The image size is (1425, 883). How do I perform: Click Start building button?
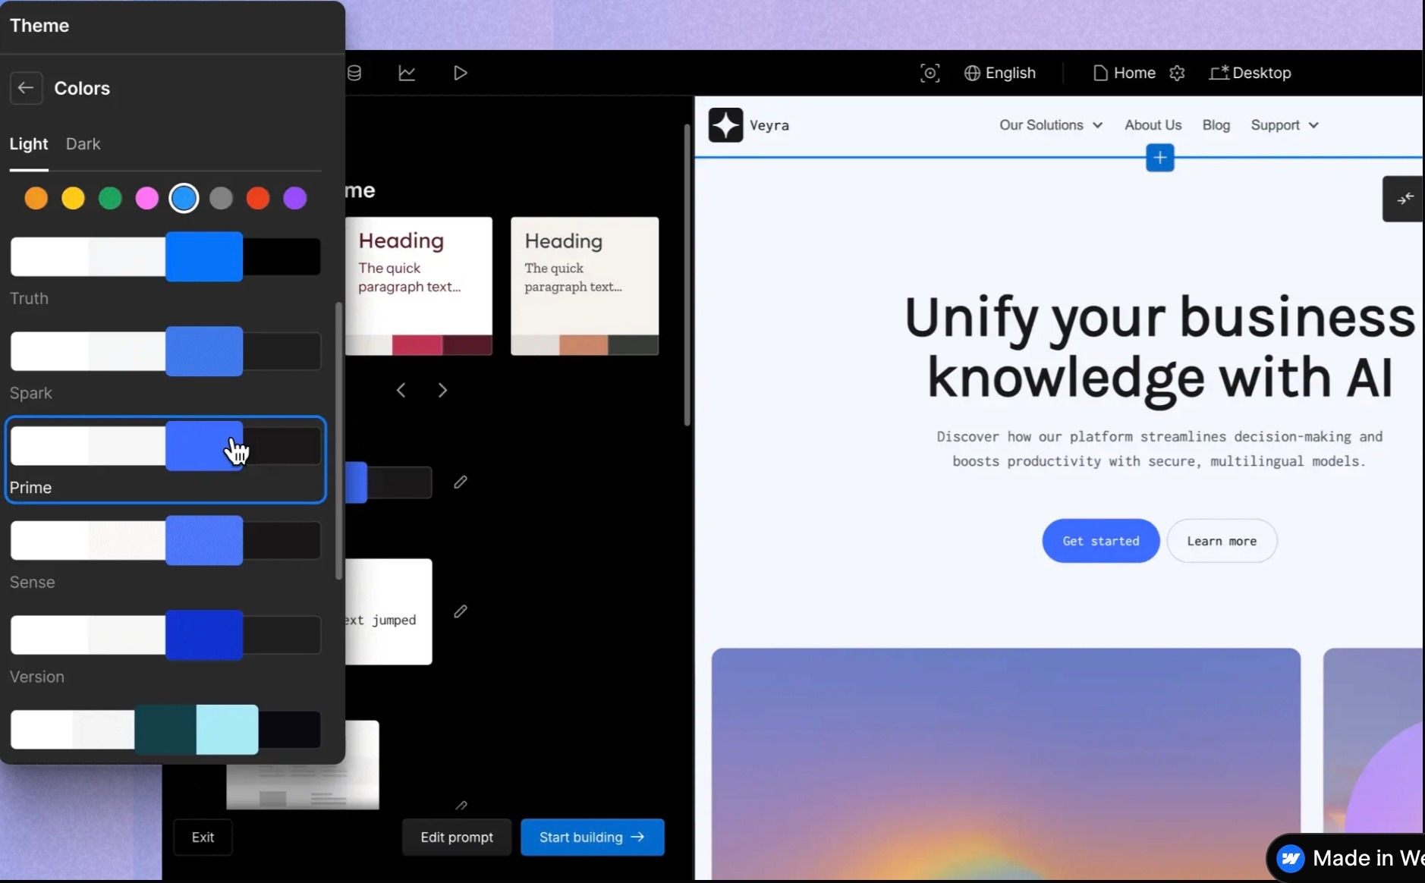(x=593, y=837)
